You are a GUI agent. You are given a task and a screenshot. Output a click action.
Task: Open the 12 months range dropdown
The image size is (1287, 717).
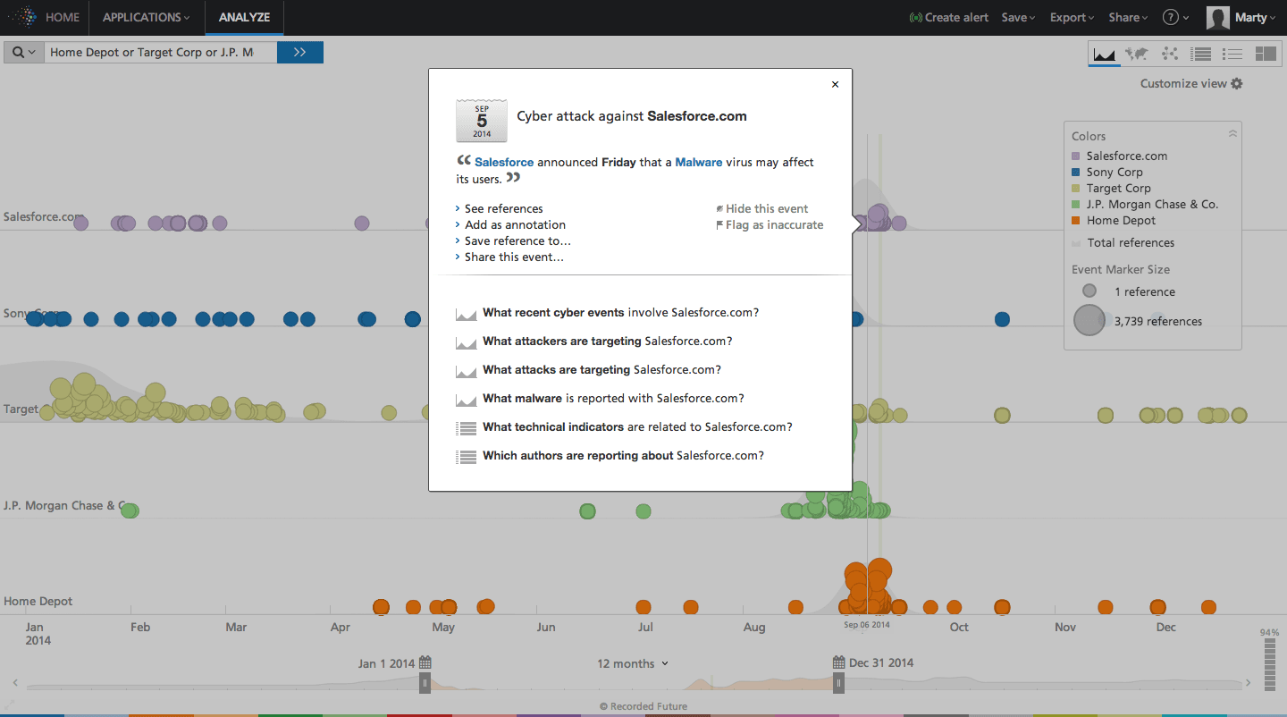coord(633,663)
